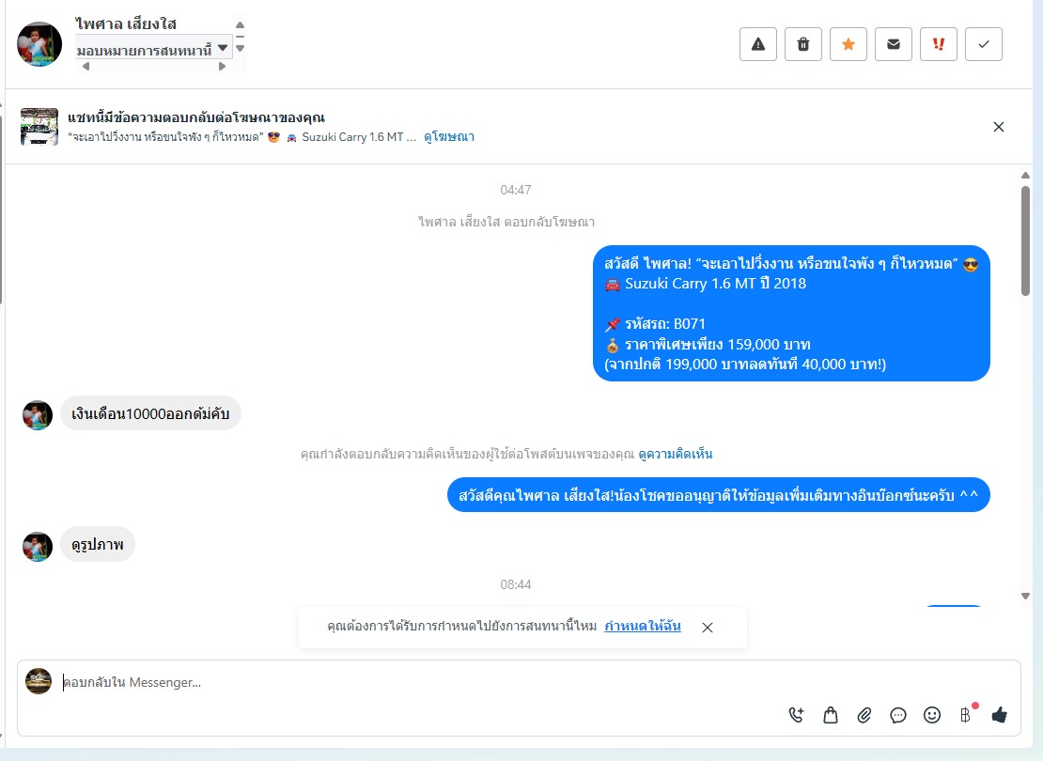The height and width of the screenshot is (761, 1043).
Task: Click the warning triangle spam icon
Action: click(757, 44)
